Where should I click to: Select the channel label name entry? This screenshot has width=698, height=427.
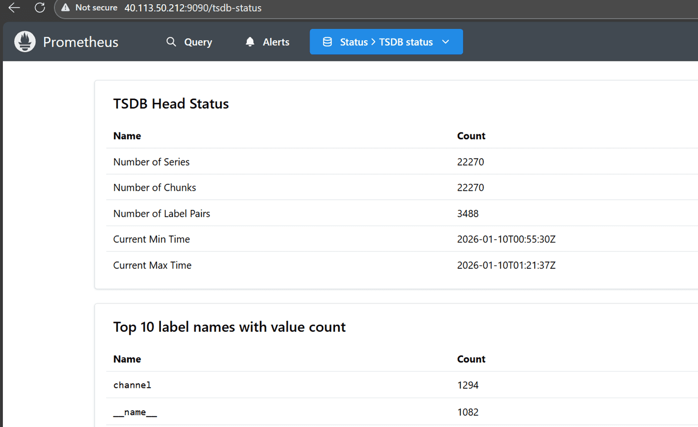[132, 385]
